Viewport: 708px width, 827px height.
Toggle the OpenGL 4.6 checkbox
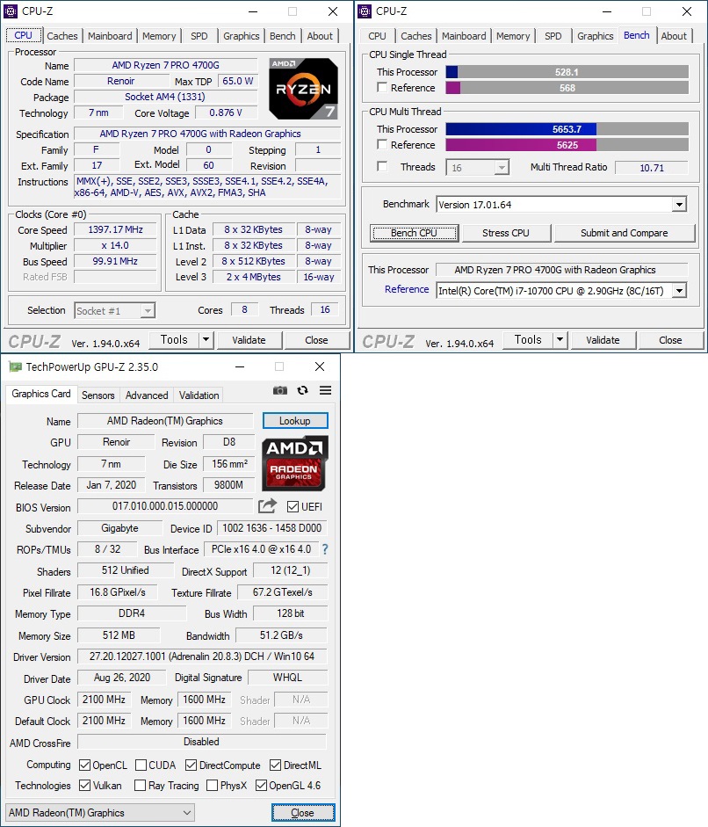[x=261, y=786]
